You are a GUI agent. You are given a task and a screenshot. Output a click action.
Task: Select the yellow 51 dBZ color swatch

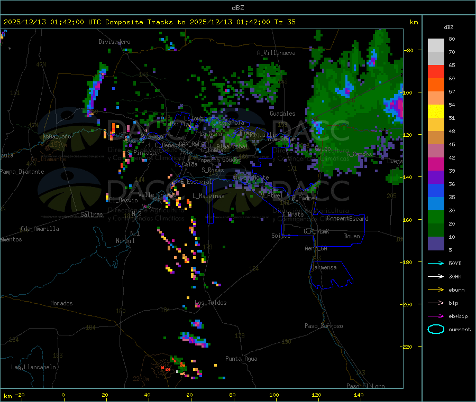tap(436, 111)
